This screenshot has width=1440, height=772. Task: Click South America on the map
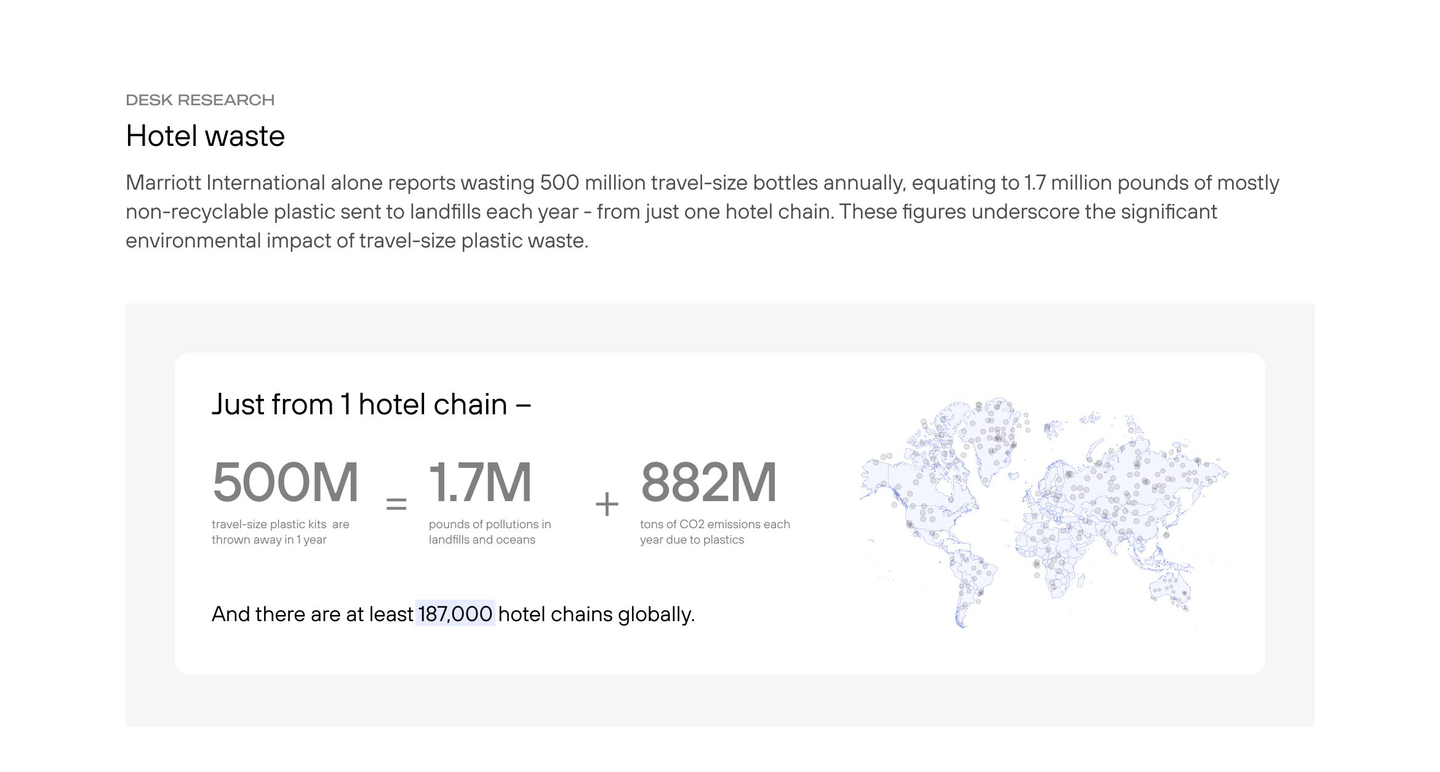972,579
